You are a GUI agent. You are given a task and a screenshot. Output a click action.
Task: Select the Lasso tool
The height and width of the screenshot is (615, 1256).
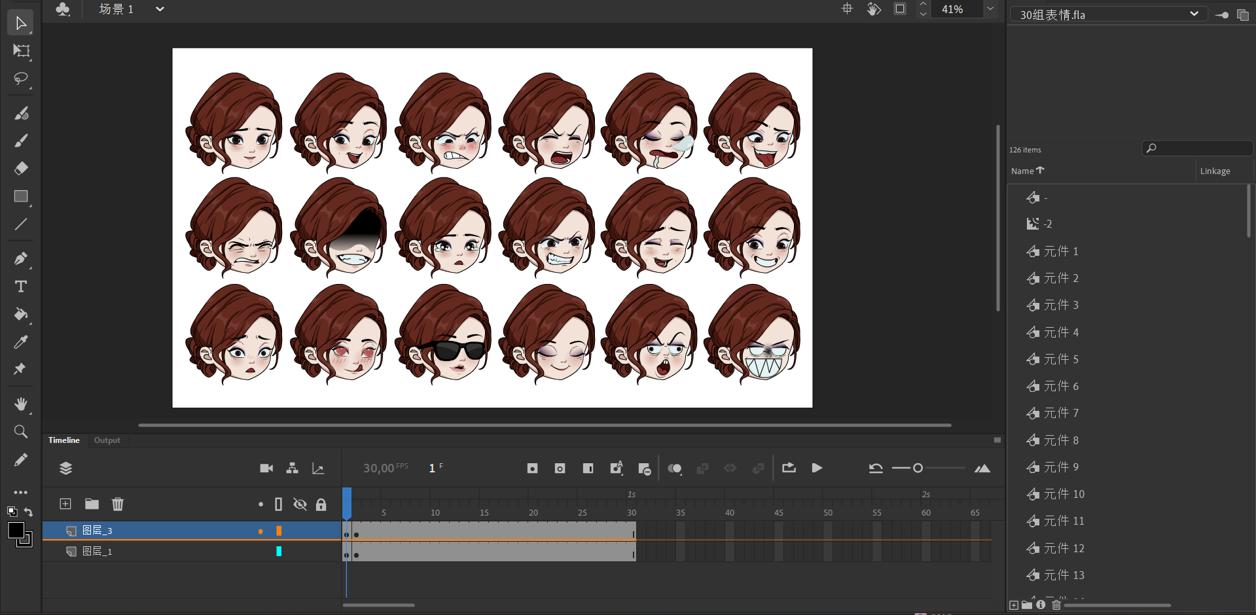coord(21,79)
